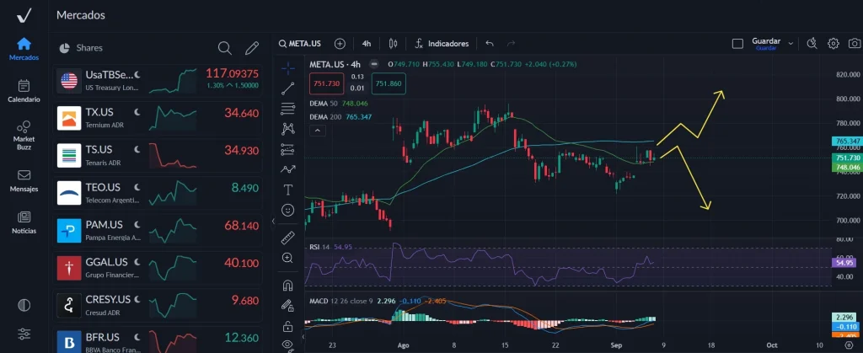863x353 pixels.
Task: Select the TX.US Ternium ADR row
Action: (158, 118)
